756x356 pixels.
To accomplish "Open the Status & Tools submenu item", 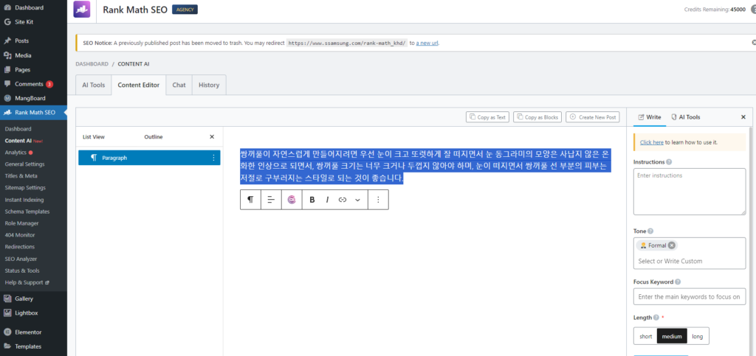I will click(22, 271).
